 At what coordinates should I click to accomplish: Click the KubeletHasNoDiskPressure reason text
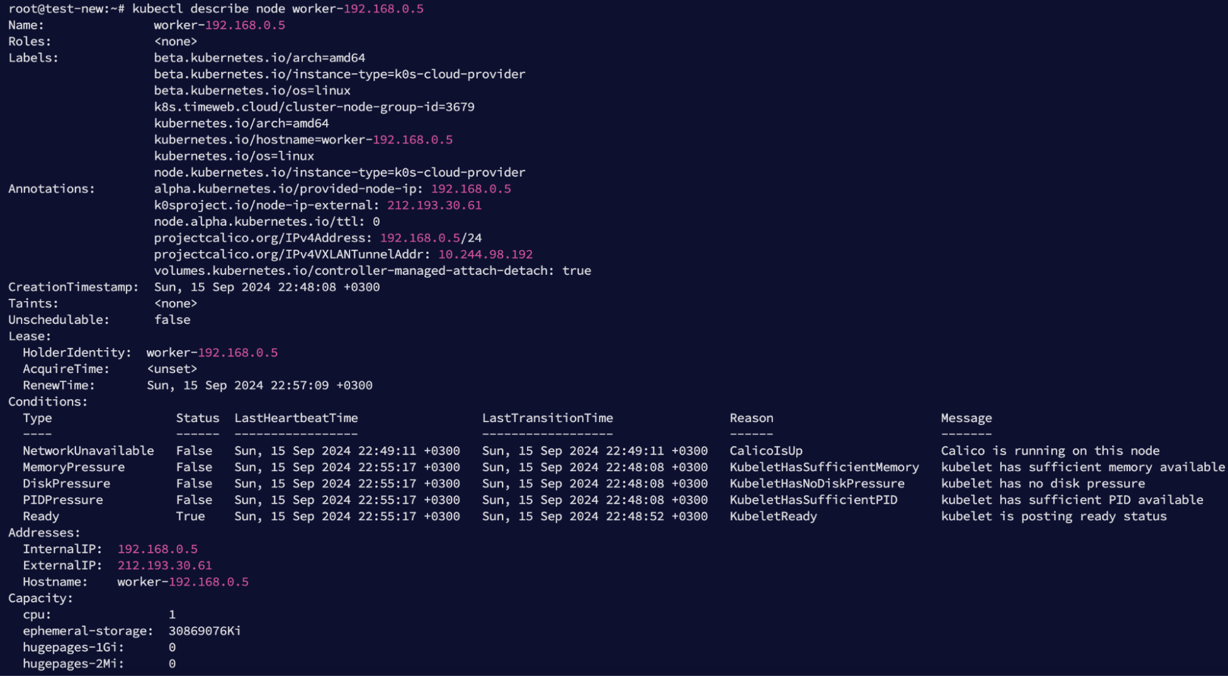[x=816, y=483]
